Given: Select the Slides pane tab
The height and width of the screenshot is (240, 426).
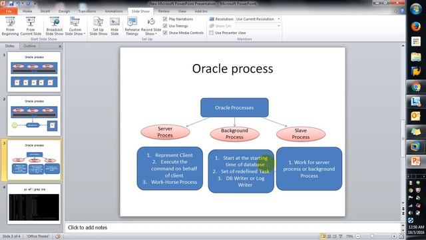Looking at the screenshot, I should [9, 46].
